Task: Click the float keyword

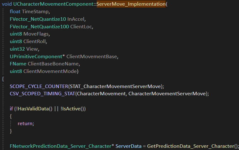Action: (x=15, y=12)
